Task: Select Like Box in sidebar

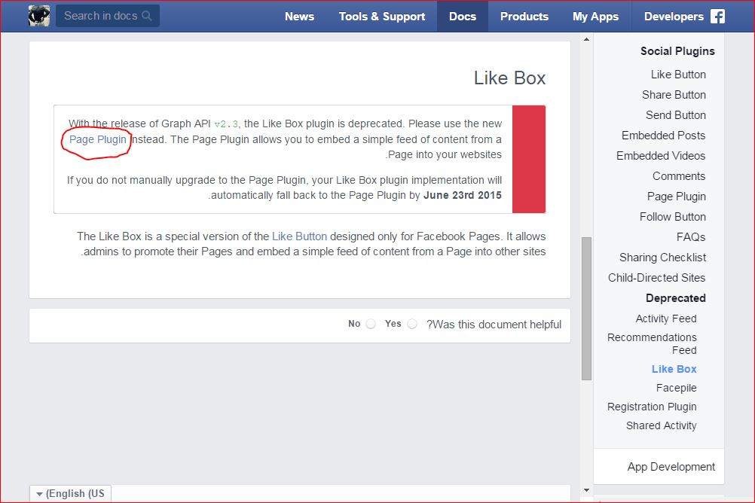Action: pyautogui.click(x=674, y=369)
